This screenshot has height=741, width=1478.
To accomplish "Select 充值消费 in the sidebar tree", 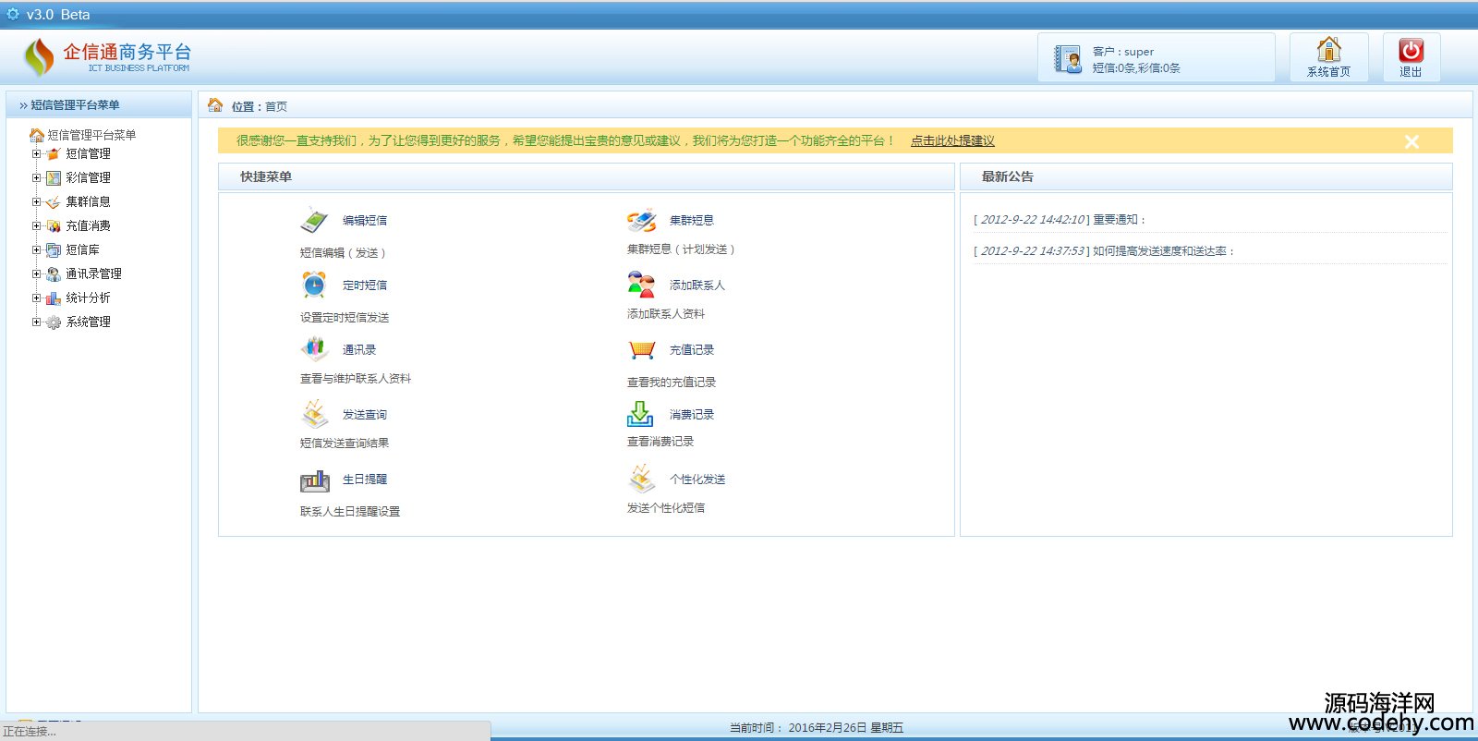I will tap(88, 226).
